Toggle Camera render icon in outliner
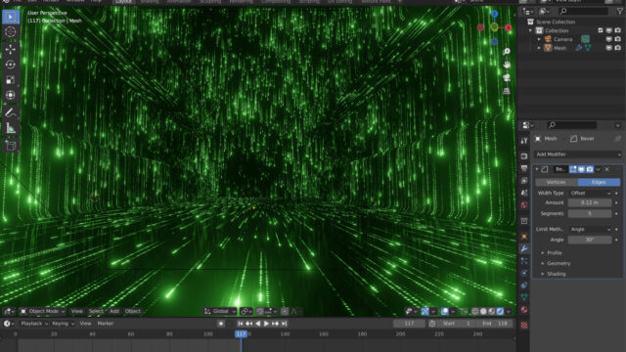Screen dimensions: 626x352 (x=618, y=39)
